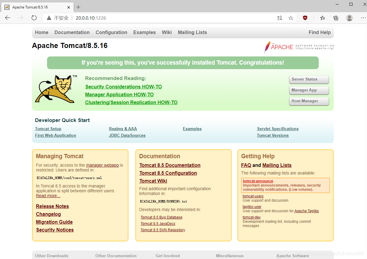This screenshot has width=367, height=259.
Task: Click the not-secure warning icon in address bar
Action: [49, 18]
